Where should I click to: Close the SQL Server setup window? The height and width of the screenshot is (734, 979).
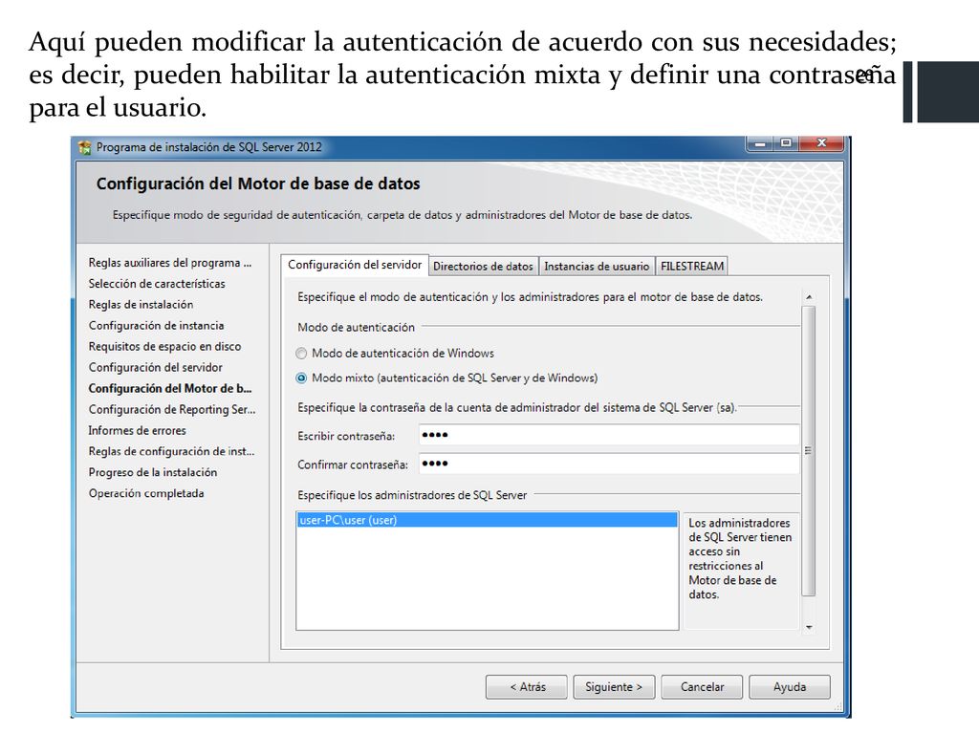coord(821,143)
